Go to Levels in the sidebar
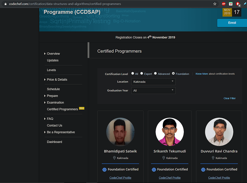 click(52, 70)
